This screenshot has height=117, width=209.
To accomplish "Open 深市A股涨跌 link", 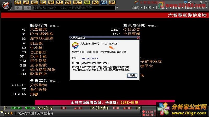I will tap(42, 38).
